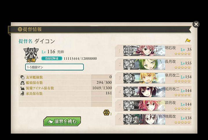Select 長月改 destroyer portrait

tap(144, 64)
